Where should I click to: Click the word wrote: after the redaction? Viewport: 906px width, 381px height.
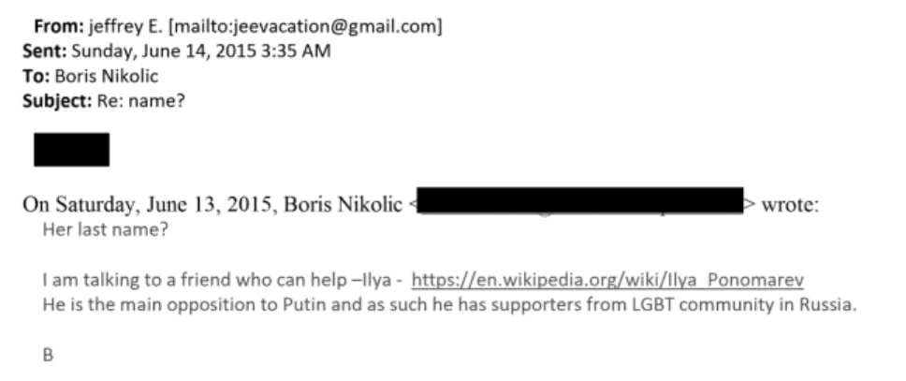coord(791,204)
